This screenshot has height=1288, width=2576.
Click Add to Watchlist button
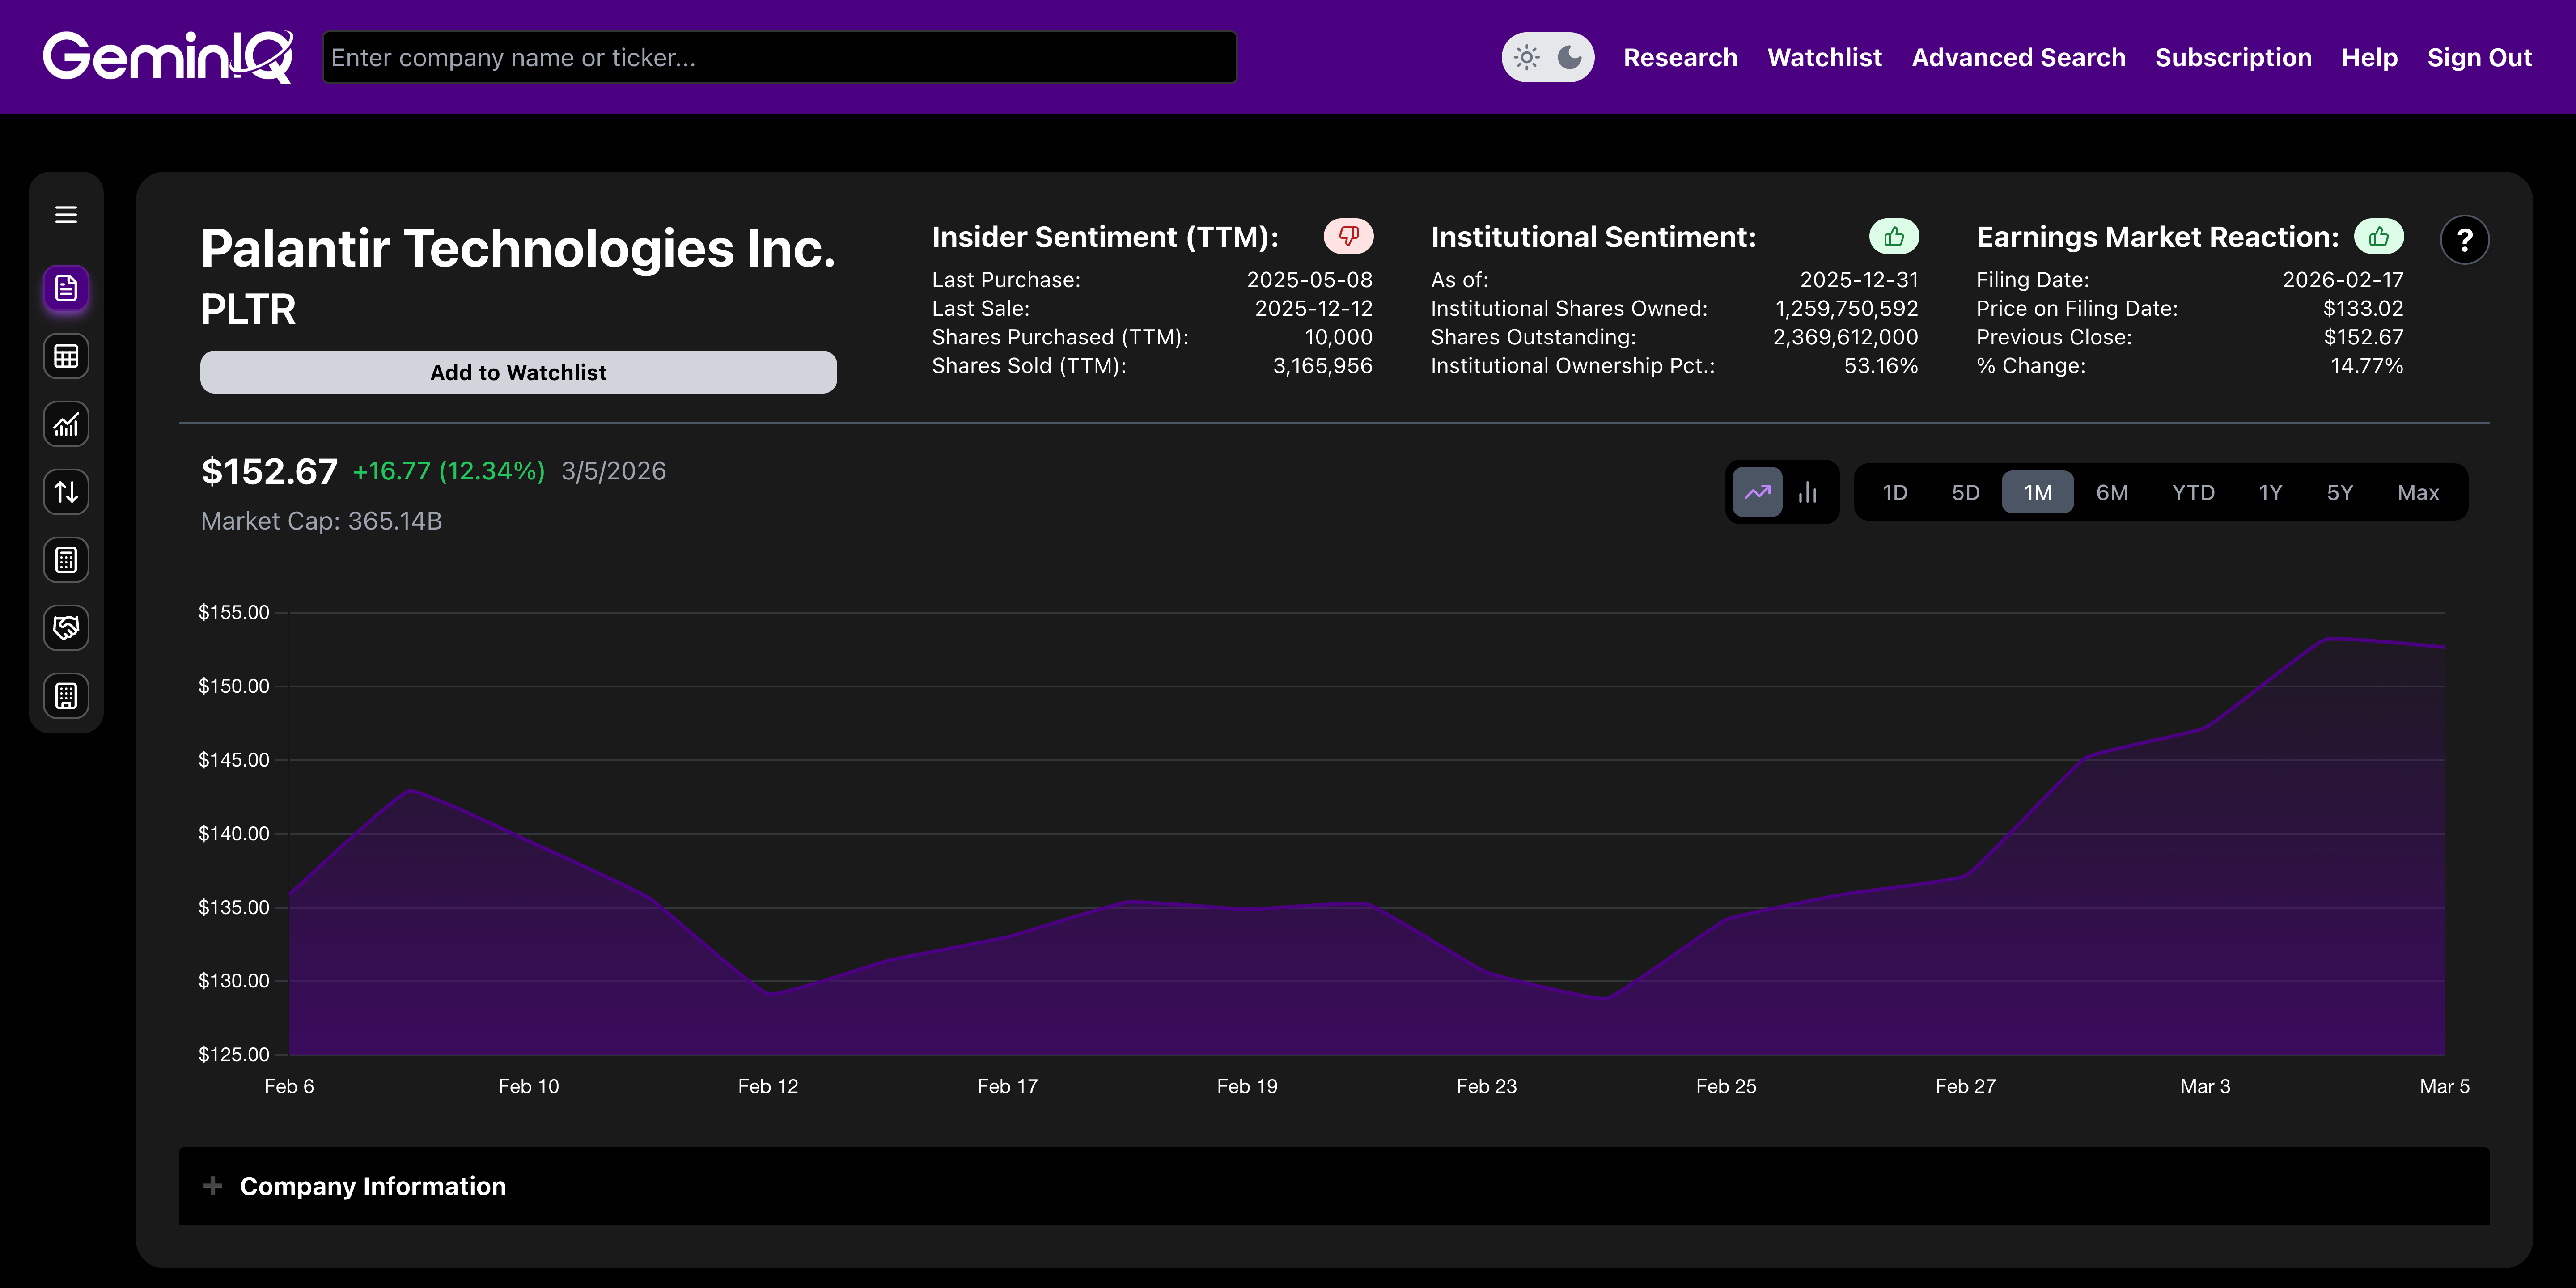coord(518,372)
